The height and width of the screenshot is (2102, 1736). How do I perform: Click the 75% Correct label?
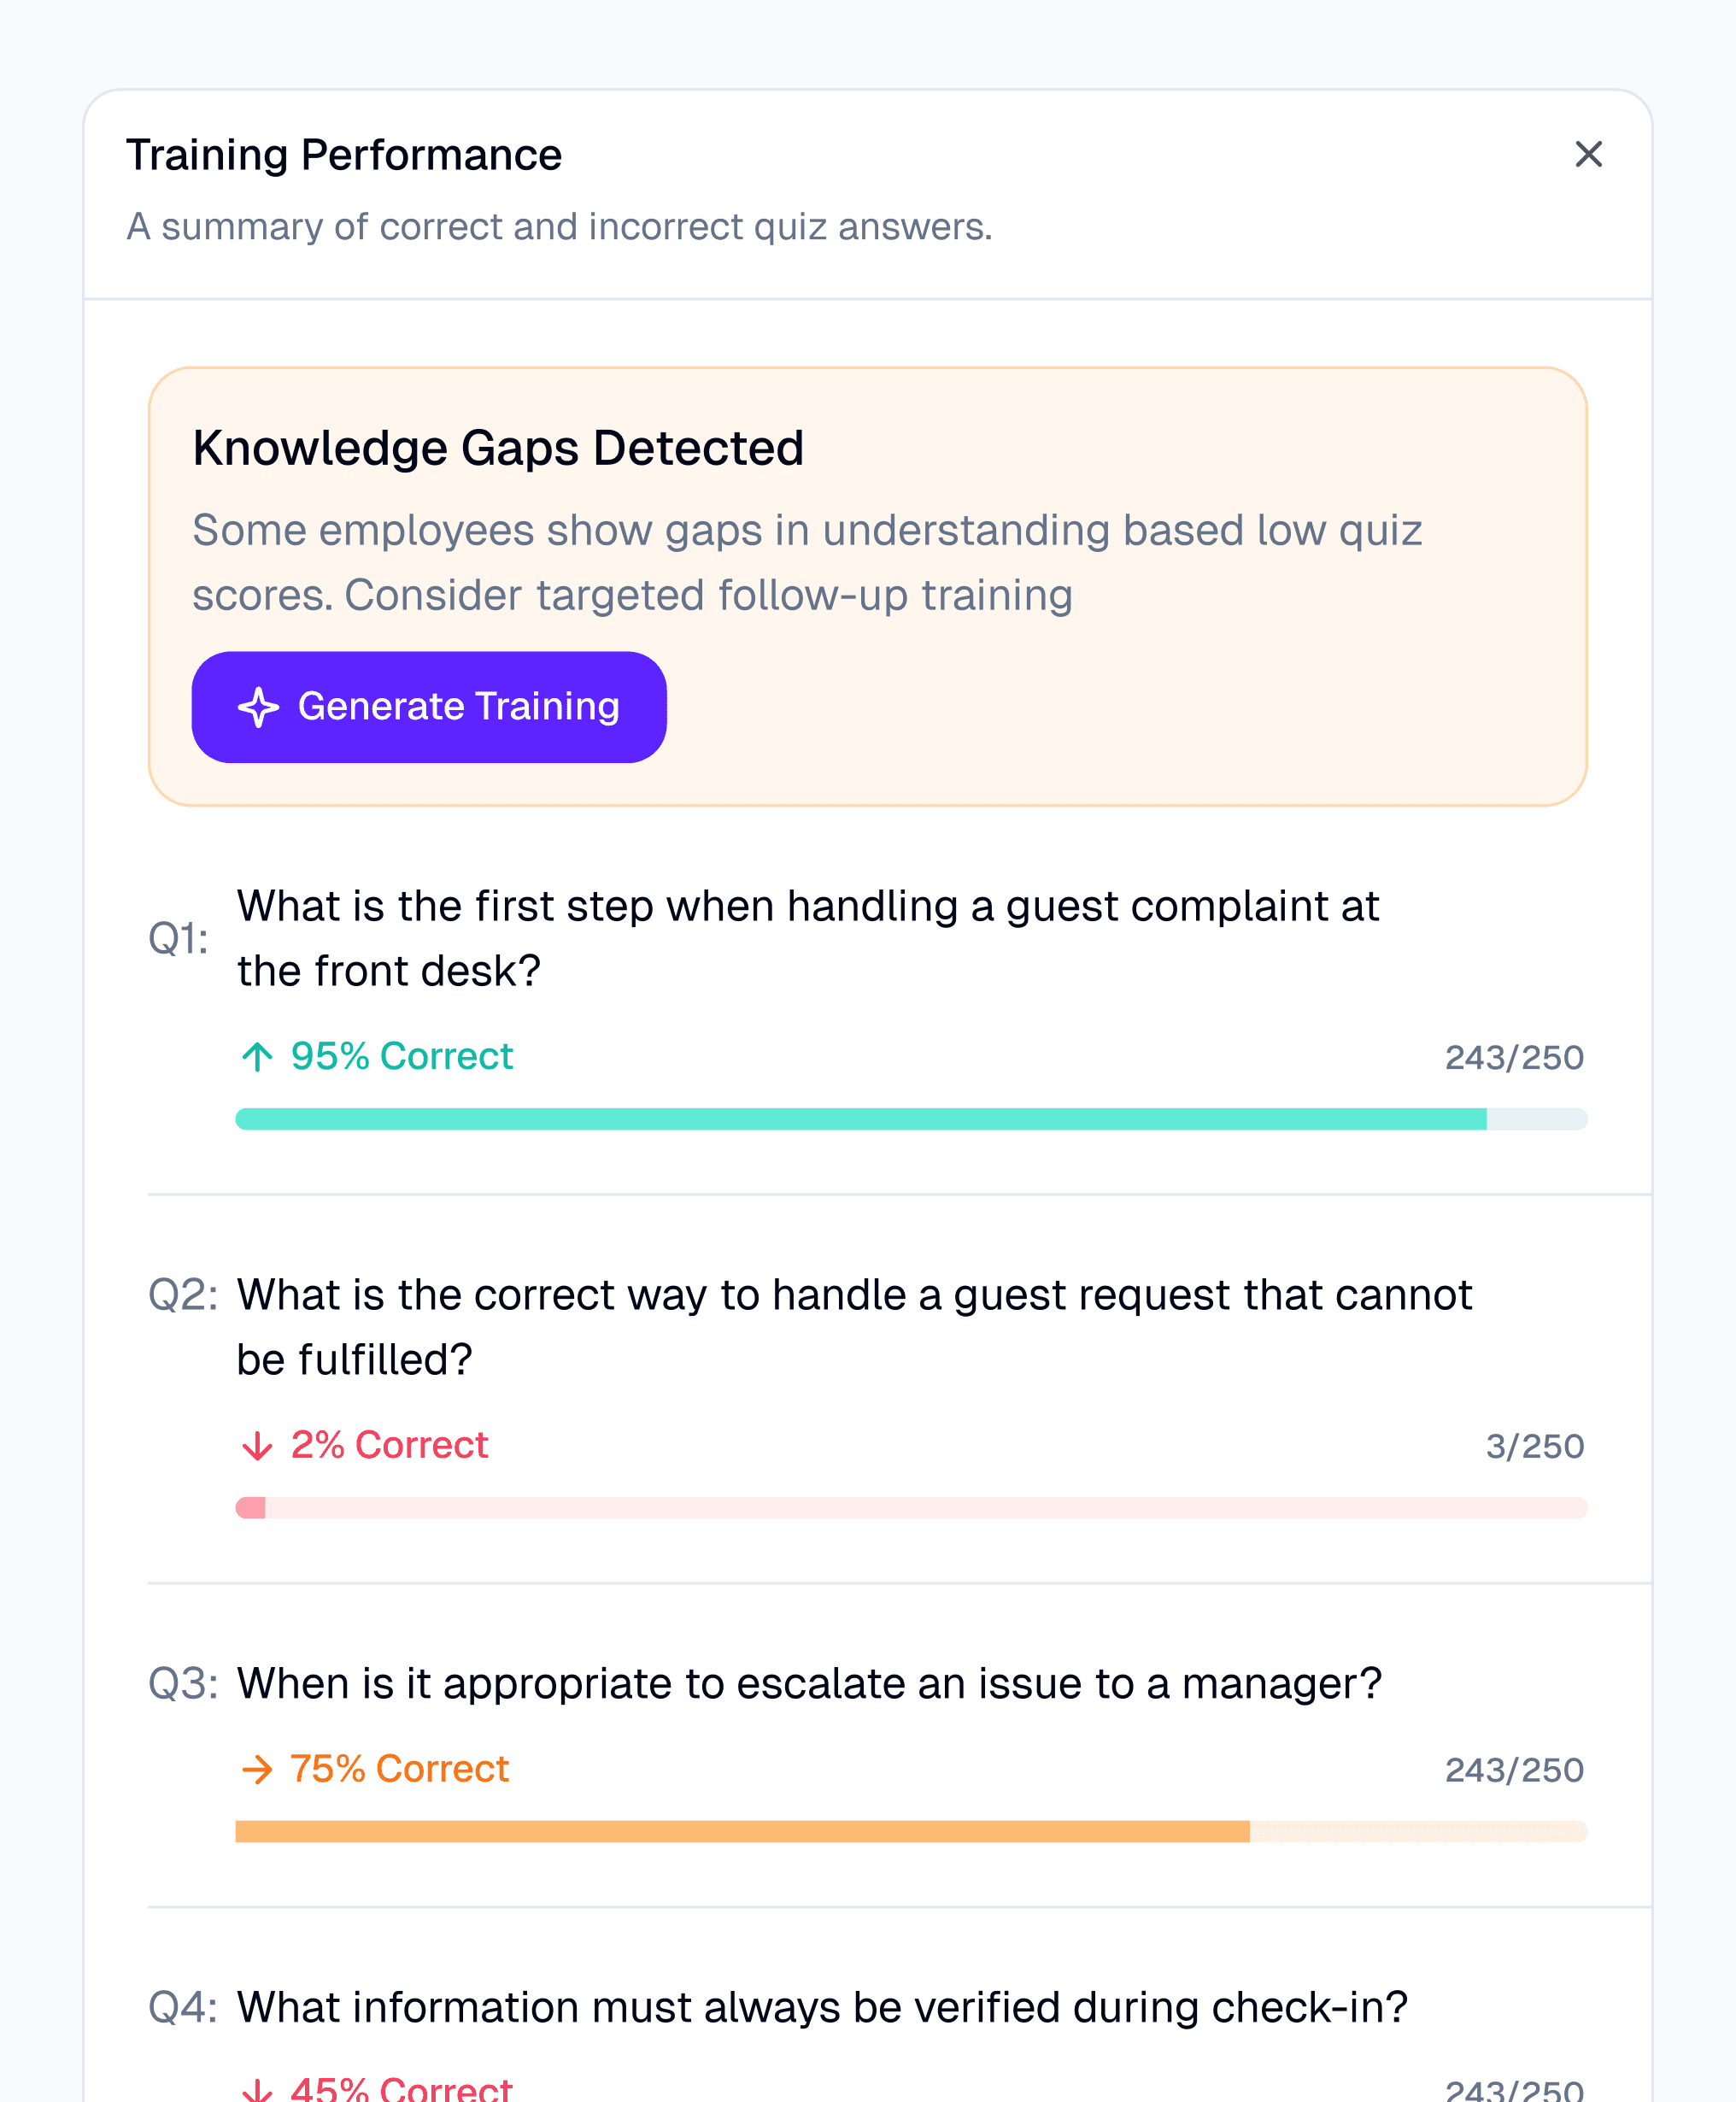tap(399, 1769)
